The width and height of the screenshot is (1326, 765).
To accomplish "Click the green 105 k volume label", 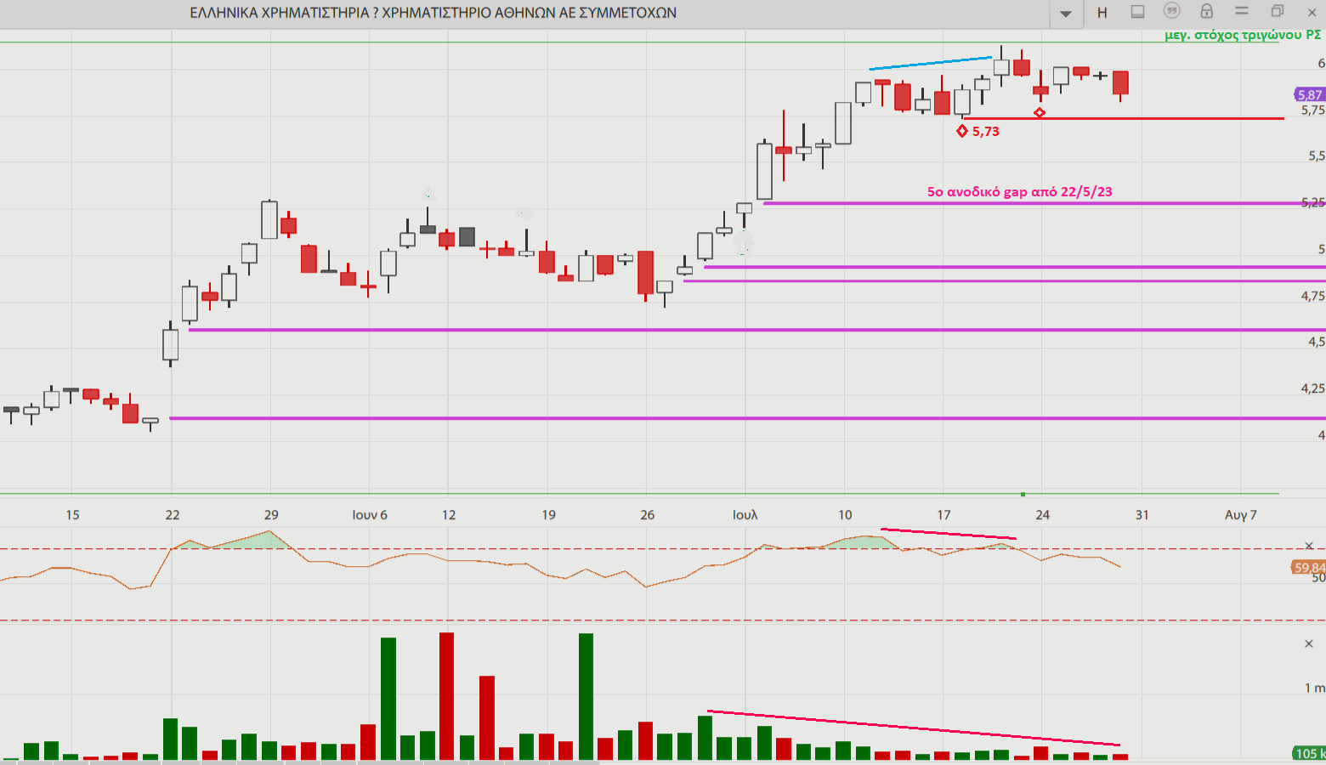I will tap(1309, 753).
